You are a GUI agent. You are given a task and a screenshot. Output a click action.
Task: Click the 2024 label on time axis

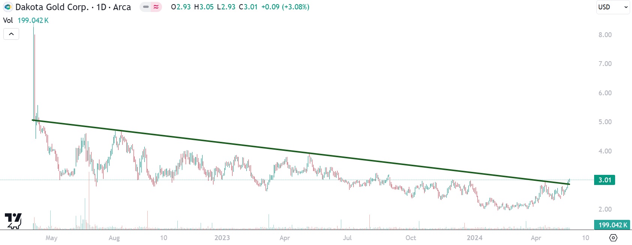coord(474,238)
